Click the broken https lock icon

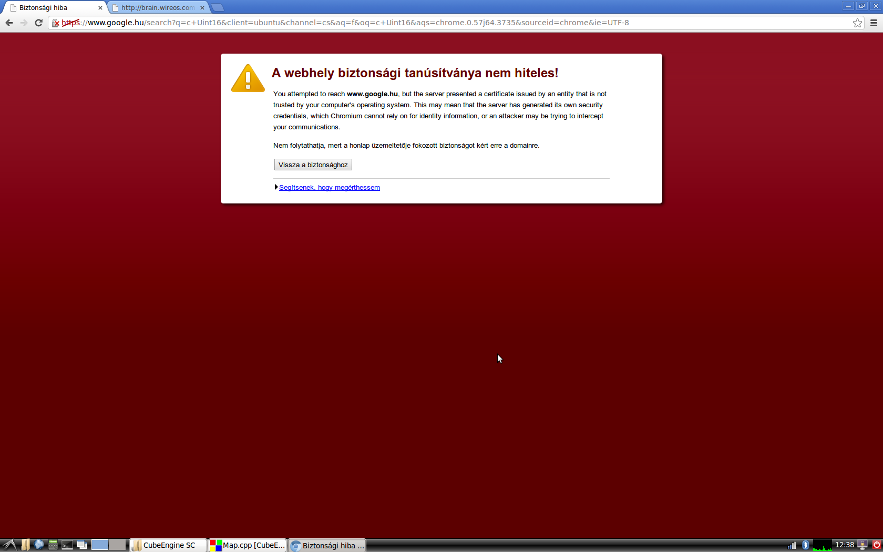pos(56,23)
